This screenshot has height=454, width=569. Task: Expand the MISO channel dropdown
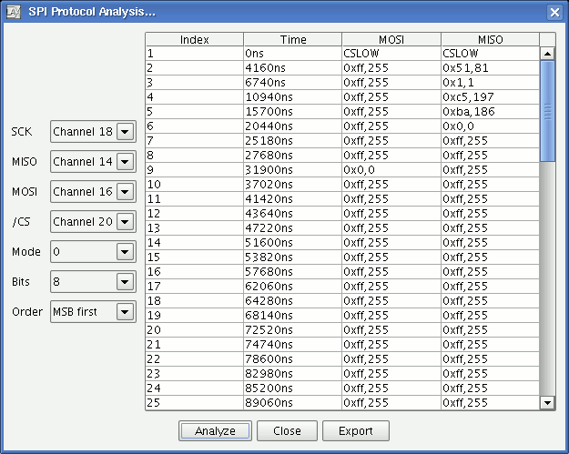(x=126, y=162)
